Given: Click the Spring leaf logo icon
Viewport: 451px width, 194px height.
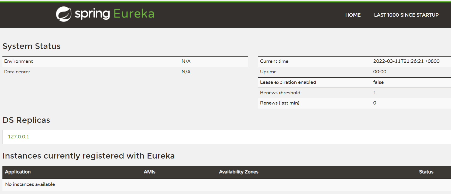Looking at the screenshot, I should [x=64, y=14].
